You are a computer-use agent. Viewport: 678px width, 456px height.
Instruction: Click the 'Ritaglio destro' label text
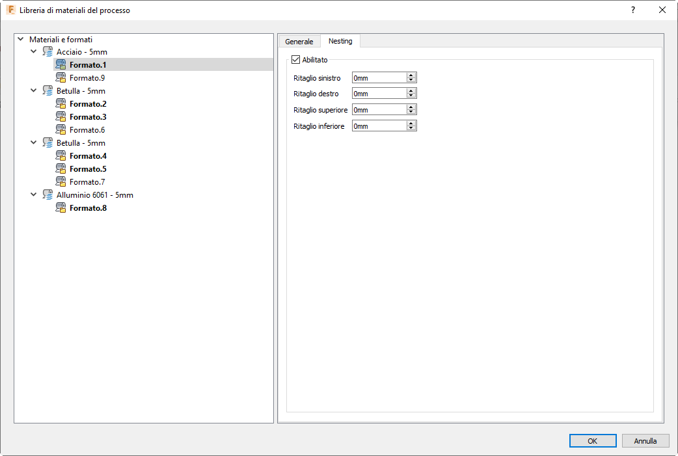[316, 94]
